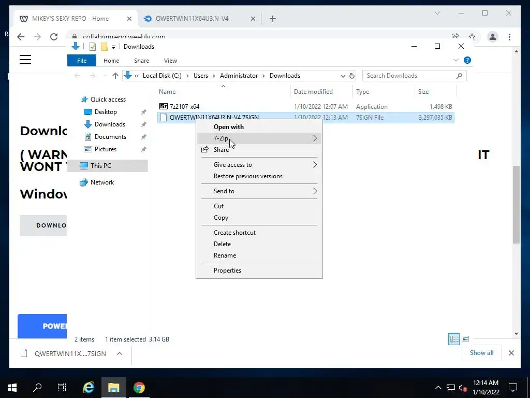
Task: Open Pictures in navigation pane
Action: (105, 149)
